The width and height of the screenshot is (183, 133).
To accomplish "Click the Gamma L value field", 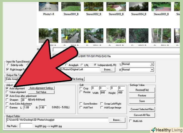I will coord(27,108).
